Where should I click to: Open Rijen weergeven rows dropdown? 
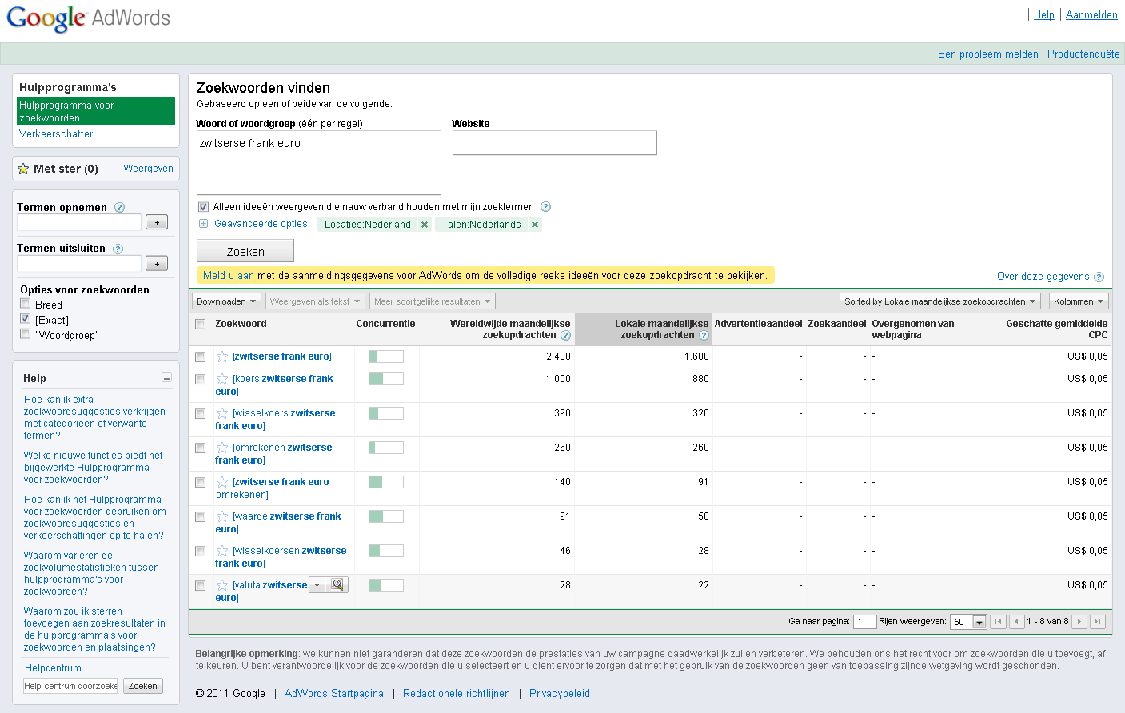click(x=968, y=622)
